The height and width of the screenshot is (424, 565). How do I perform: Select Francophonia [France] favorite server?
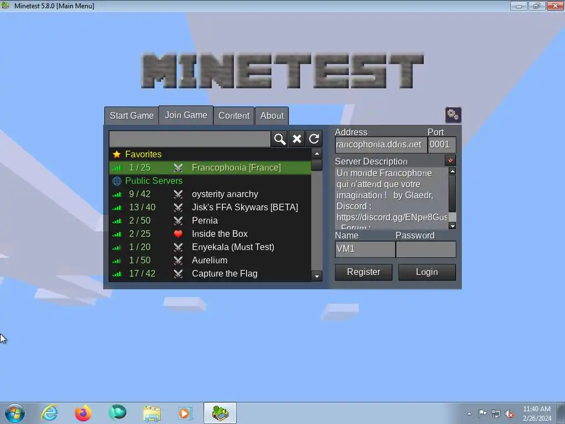tap(210, 168)
